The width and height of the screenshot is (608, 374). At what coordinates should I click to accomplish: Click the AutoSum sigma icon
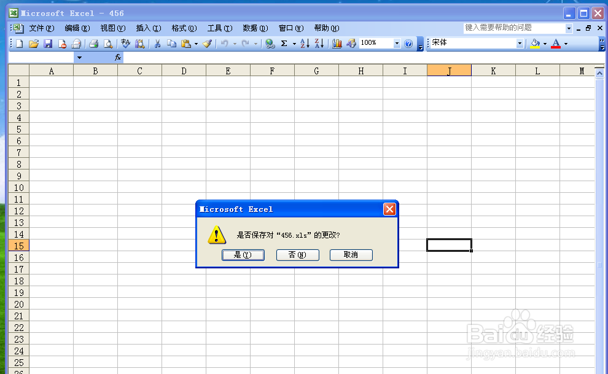284,44
